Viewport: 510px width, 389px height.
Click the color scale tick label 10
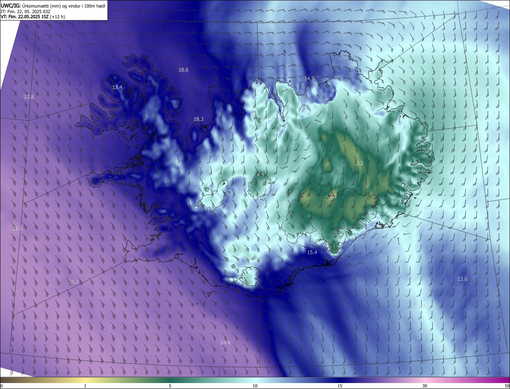click(x=255, y=386)
